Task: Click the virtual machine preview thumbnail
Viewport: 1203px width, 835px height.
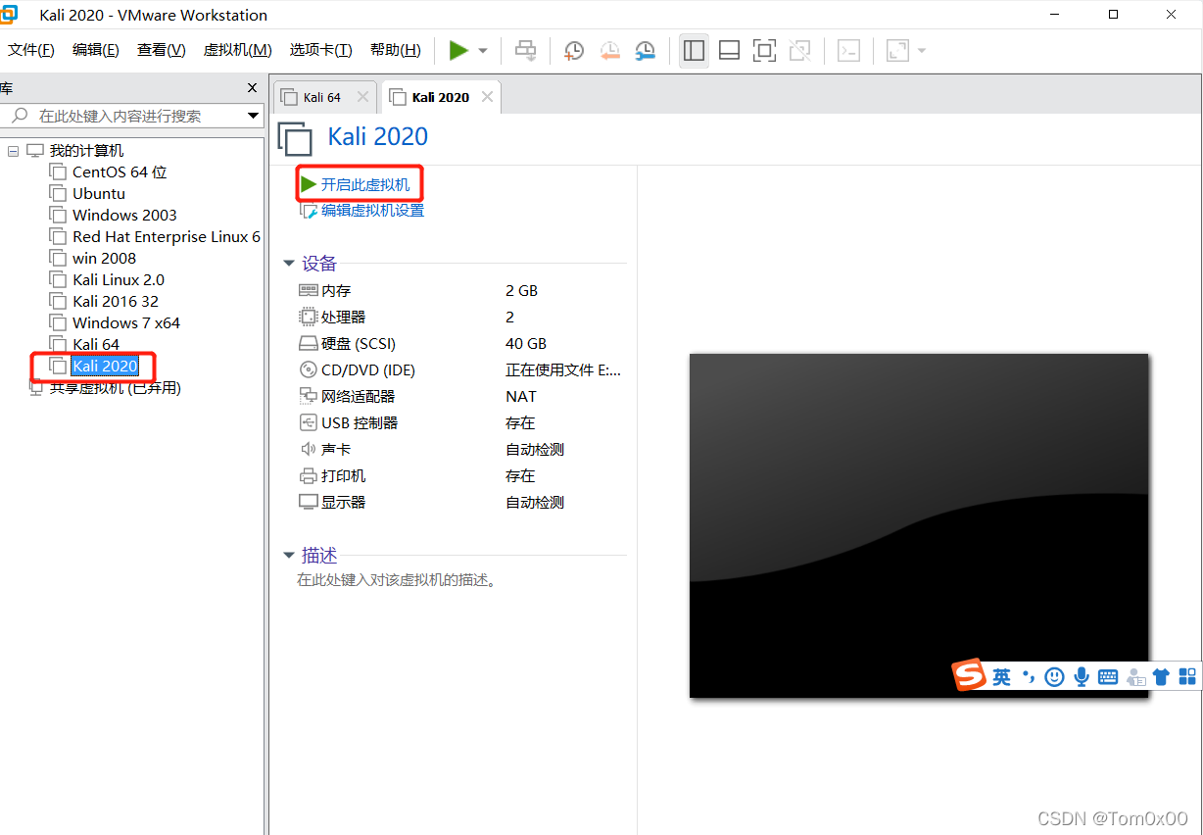Action: point(919,525)
